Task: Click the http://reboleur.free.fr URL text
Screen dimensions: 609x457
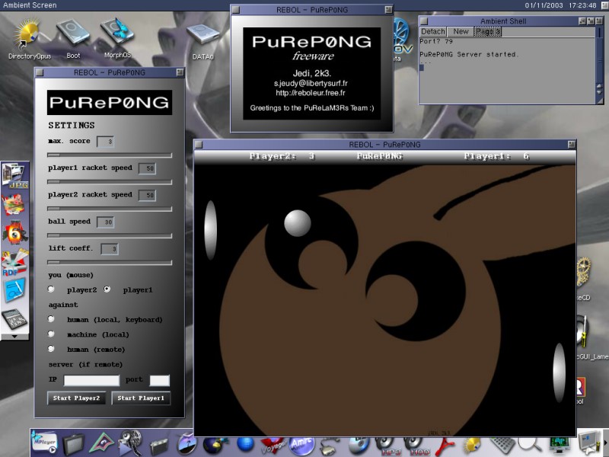Action: click(x=311, y=93)
